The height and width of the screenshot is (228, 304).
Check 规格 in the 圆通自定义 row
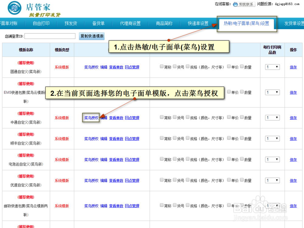point(188,67)
